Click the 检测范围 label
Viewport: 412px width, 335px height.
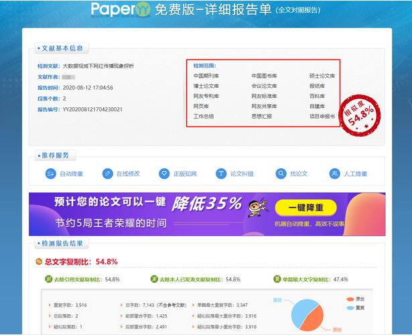(x=205, y=66)
